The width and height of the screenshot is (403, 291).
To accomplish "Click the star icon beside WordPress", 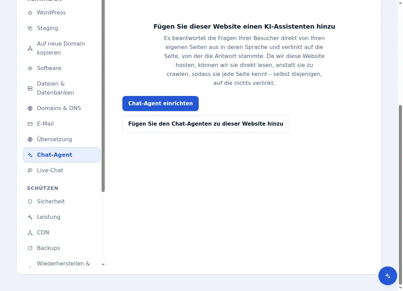I will click(x=30, y=13).
